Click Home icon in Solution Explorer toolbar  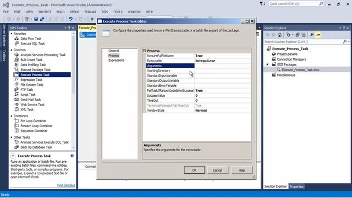279,35
